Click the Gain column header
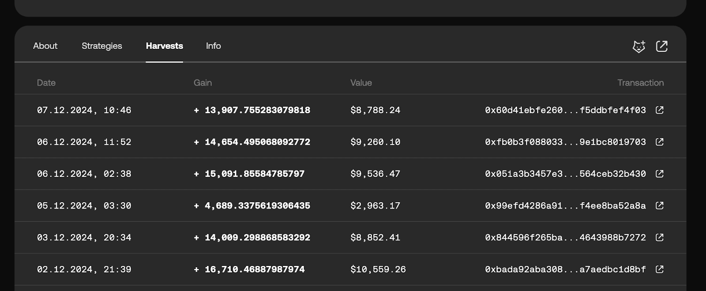 pos(203,83)
